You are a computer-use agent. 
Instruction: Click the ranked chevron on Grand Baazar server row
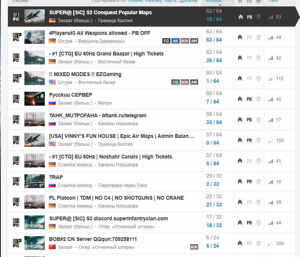(240, 58)
